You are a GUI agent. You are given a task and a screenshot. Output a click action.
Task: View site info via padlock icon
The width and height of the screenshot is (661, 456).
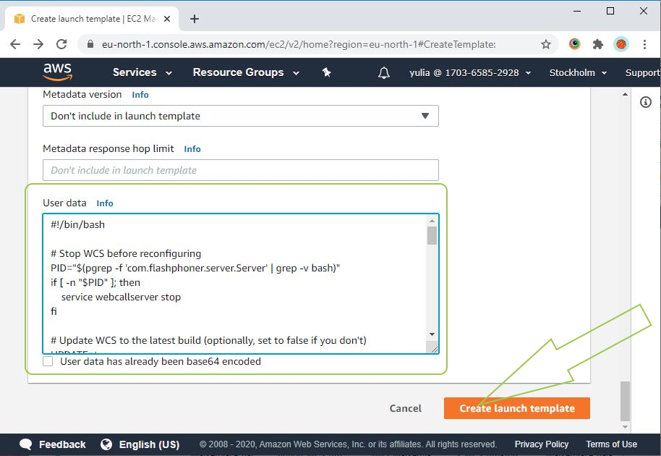[x=90, y=44]
